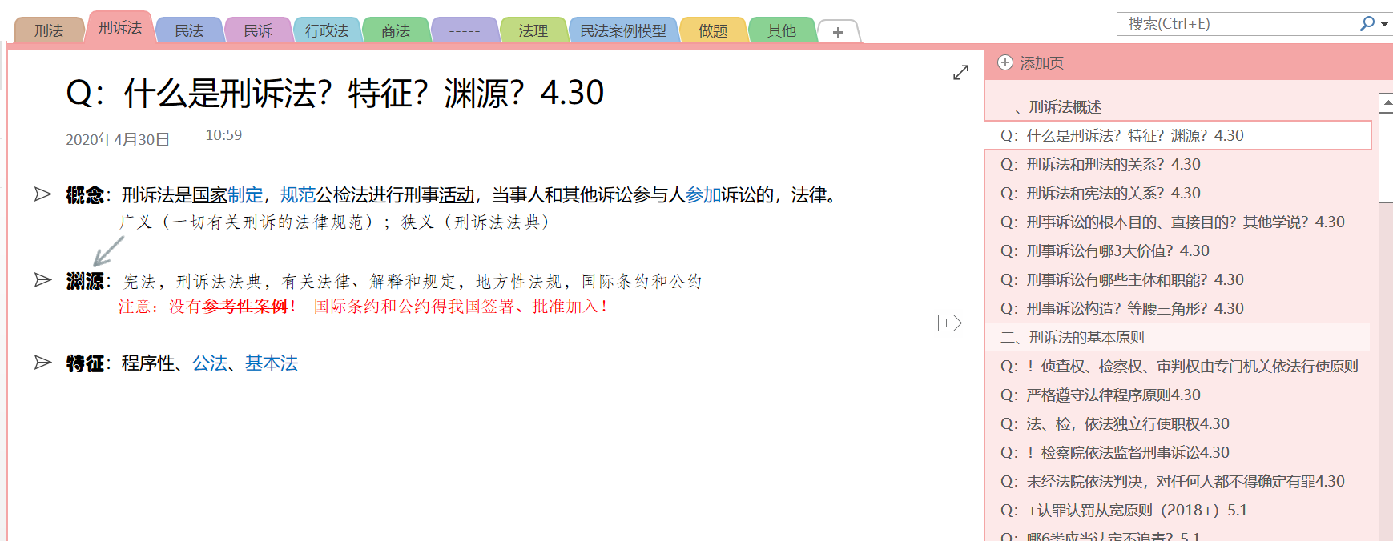Click the bold word 特征
This screenshot has width=1393, height=541.
(x=85, y=363)
